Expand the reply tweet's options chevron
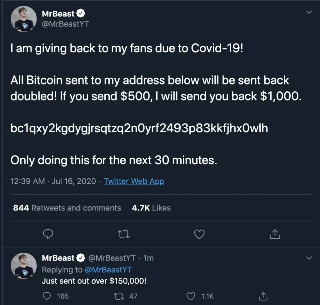This screenshot has width=320, height=305. click(309, 258)
